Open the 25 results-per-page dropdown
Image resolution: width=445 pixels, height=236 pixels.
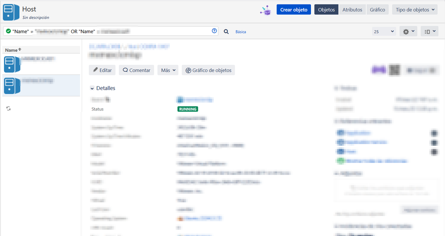[384, 32]
